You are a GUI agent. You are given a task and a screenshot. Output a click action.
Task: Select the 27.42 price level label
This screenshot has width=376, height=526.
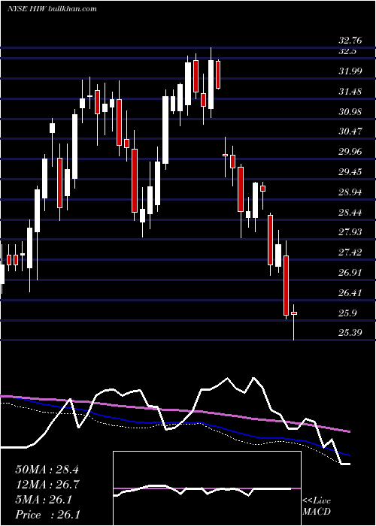coord(350,252)
